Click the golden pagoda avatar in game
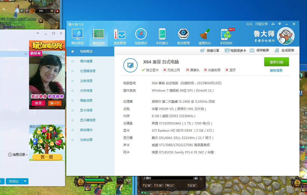 point(81,182)
